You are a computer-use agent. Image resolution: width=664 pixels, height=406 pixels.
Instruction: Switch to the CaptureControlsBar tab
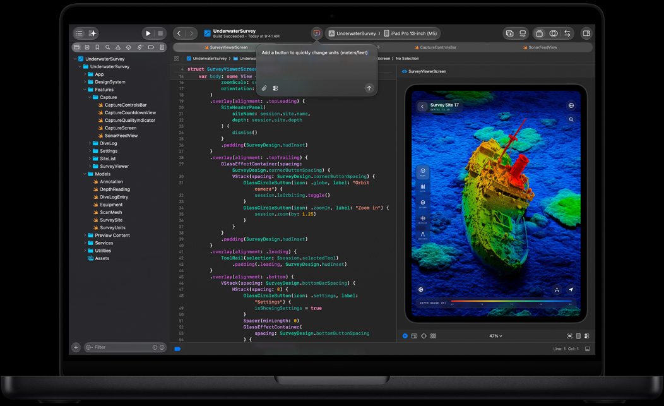click(x=436, y=47)
